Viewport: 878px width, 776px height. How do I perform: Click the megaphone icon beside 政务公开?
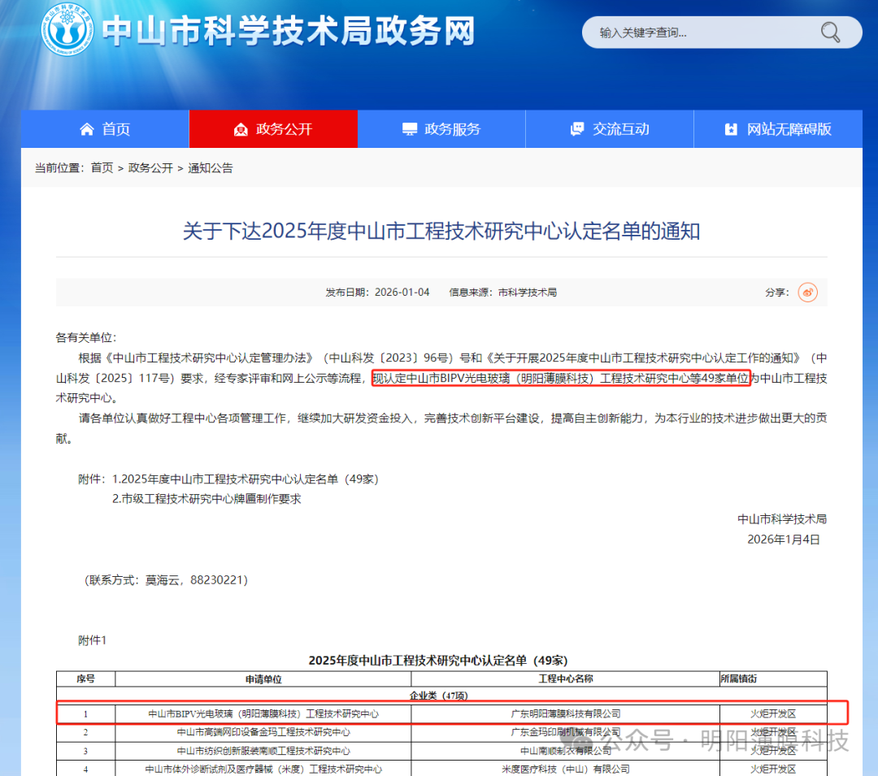[241, 128]
